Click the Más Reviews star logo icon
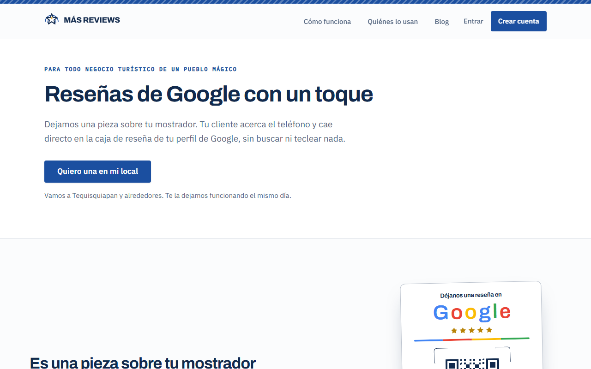Image resolution: width=591 pixels, height=369 pixels. (52, 19)
